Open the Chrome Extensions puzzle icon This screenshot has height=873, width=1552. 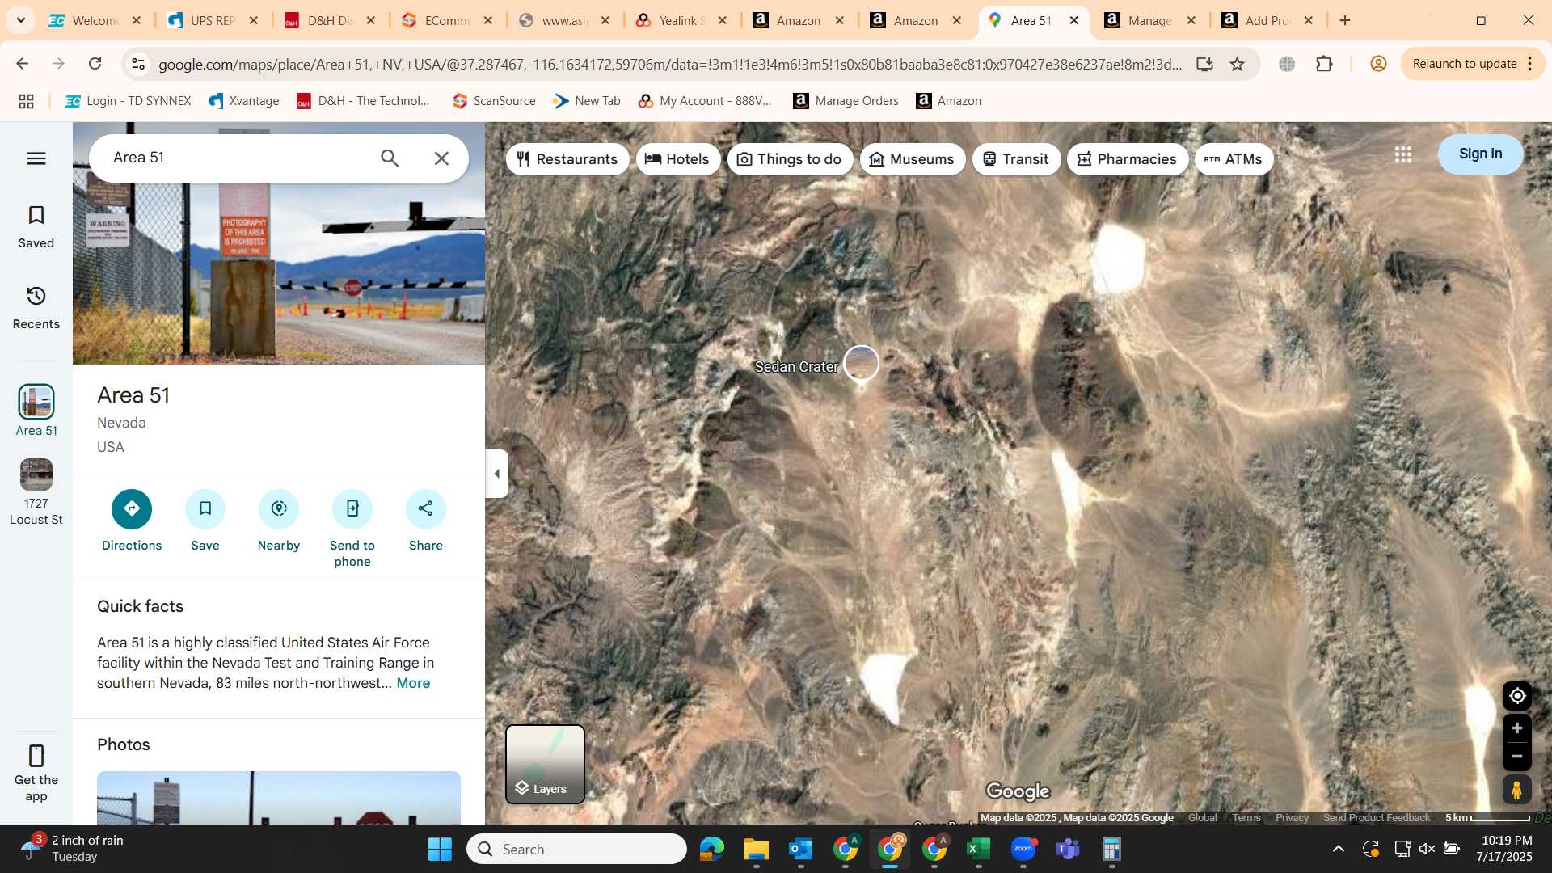tap(1324, 64)
